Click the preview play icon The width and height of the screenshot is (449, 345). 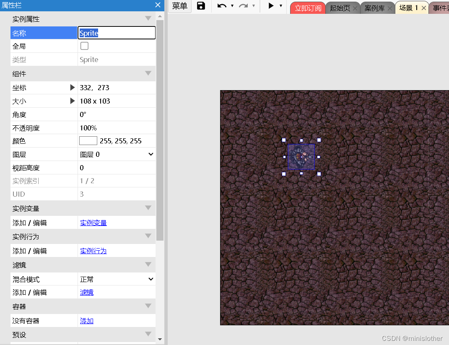[271, 6]
